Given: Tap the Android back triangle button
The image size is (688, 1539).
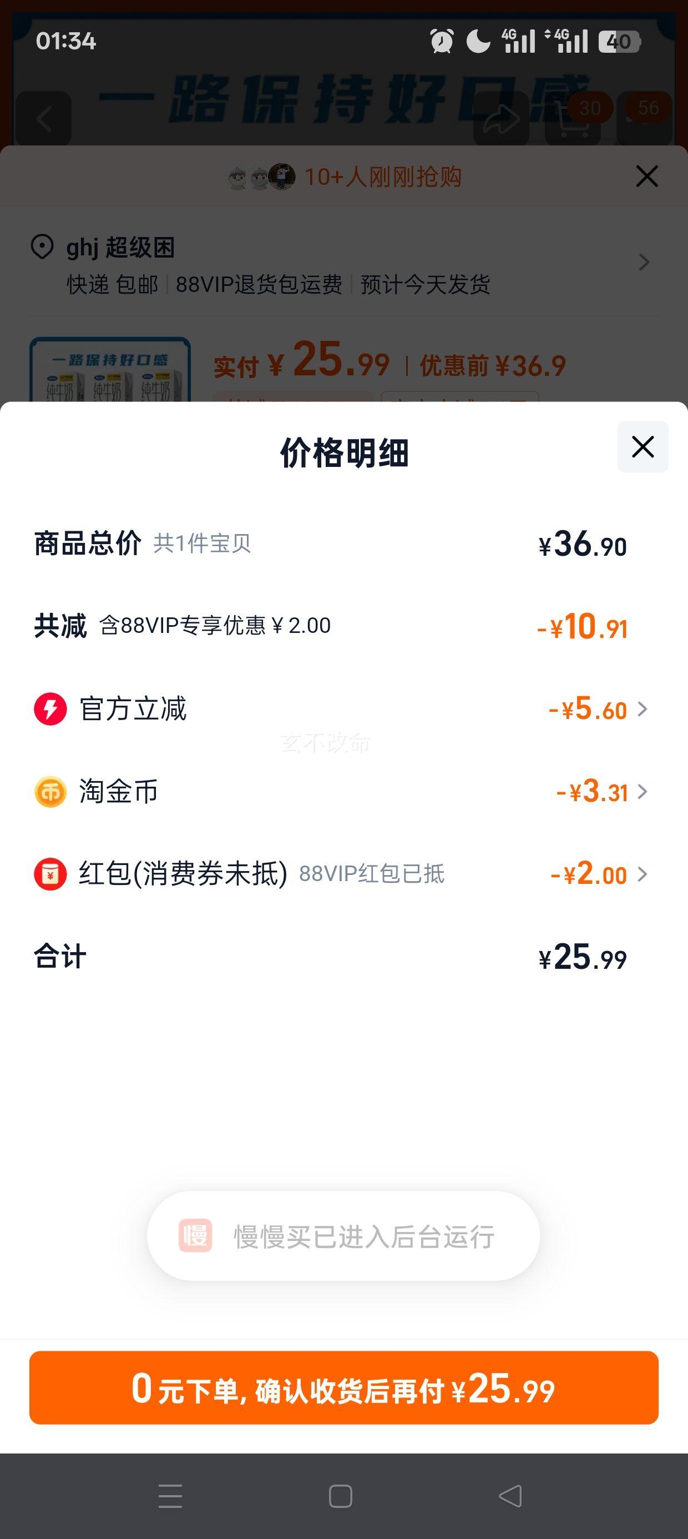Looking at the screenshot, I should click(x=510, y=1496).
